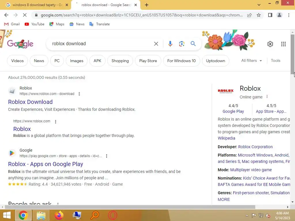
Task: Open the search Tools options
Action: coord(275,60)
